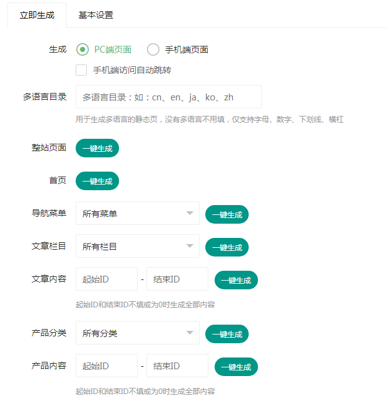Click the 用于生成多语言的静态页 hint text

click(210, 120)
